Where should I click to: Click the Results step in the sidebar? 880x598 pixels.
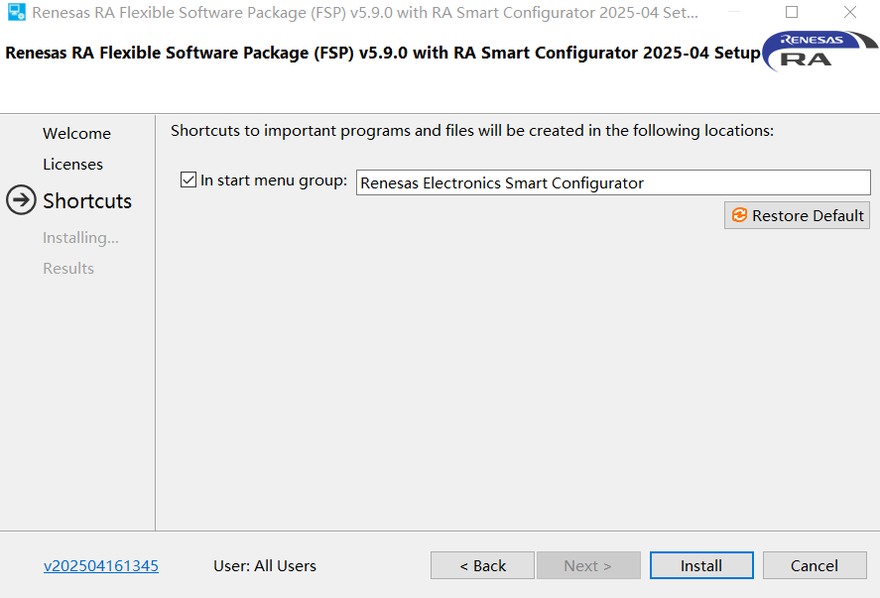pos(68,269)
